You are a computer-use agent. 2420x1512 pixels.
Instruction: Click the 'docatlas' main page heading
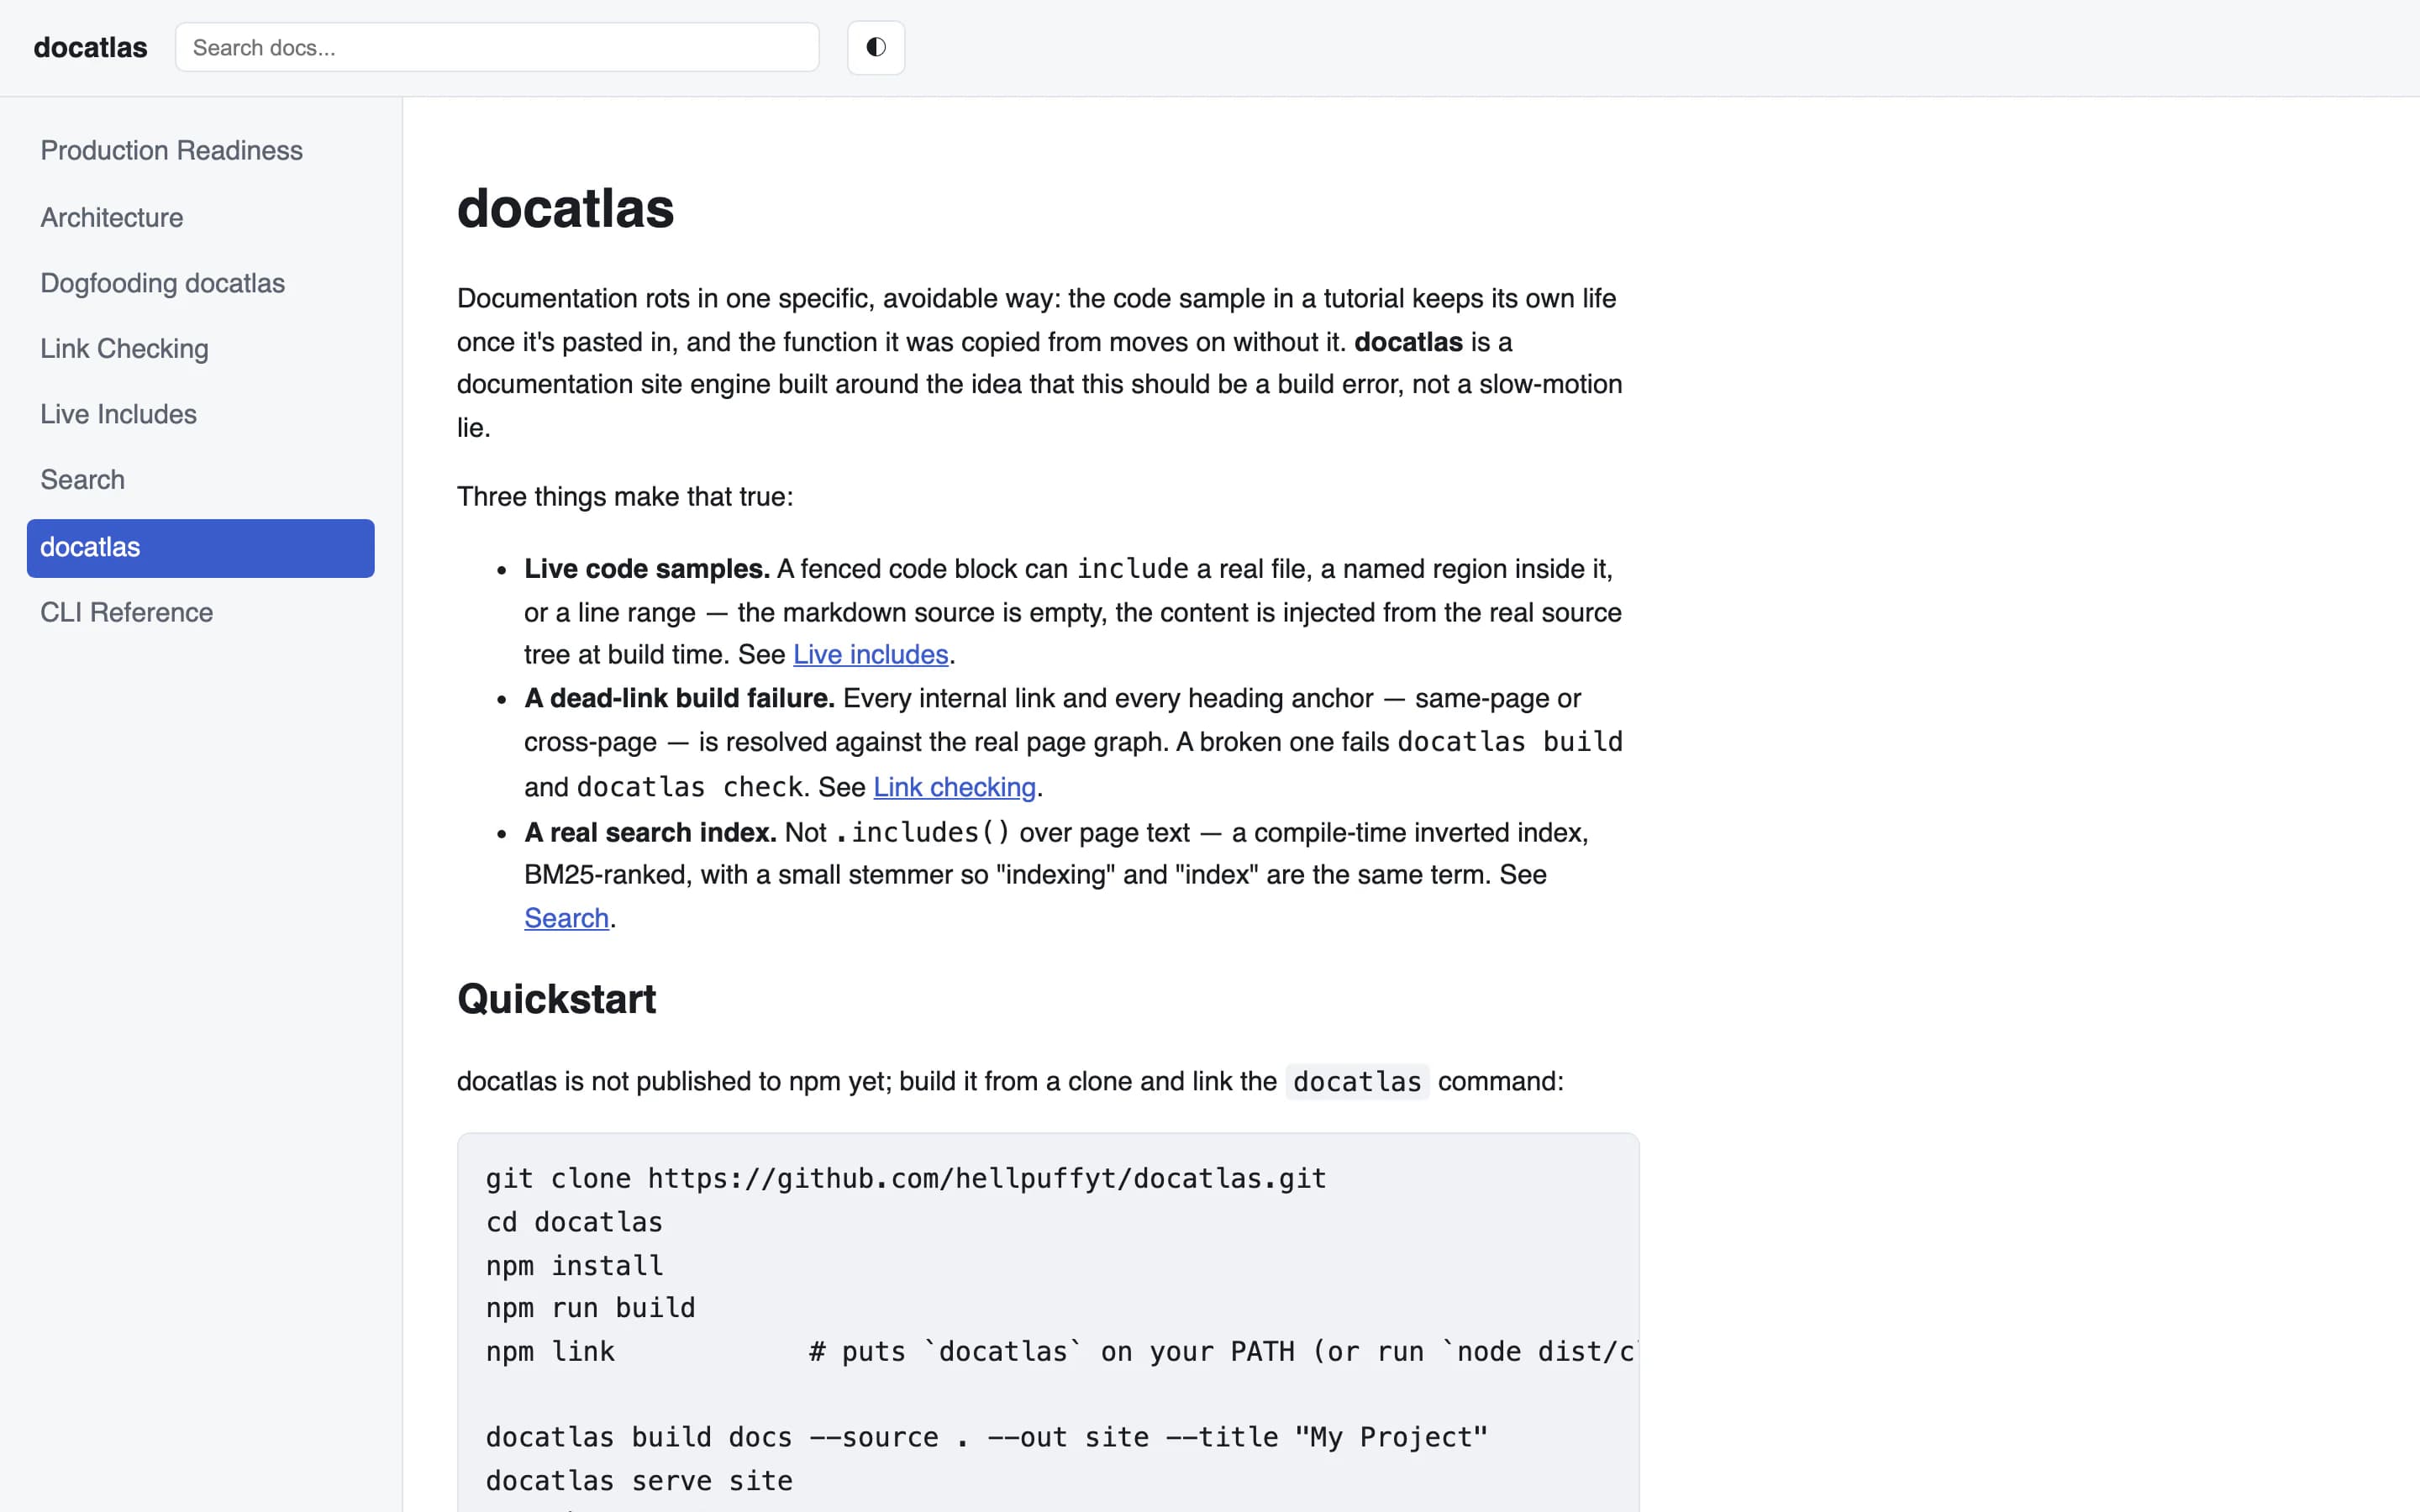566,208
